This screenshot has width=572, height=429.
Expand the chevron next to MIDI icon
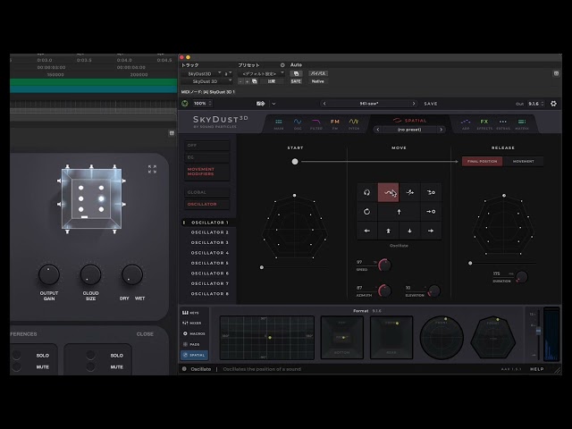click(x=273, y=104)
